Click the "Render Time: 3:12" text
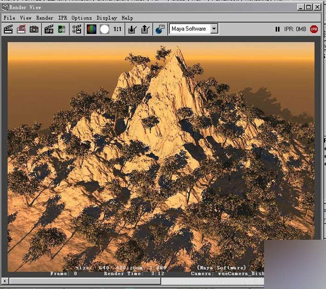Screen dimensions: 326x289 (134, 274)
